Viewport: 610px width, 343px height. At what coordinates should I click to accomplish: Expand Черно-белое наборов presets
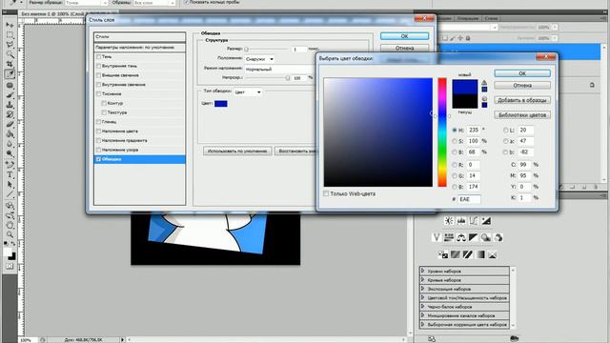tap(422, 307)
